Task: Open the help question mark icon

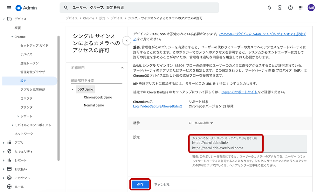Action: point(290,8)
